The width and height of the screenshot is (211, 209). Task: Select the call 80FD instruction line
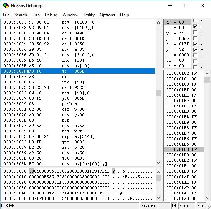[x=78, y=38]
